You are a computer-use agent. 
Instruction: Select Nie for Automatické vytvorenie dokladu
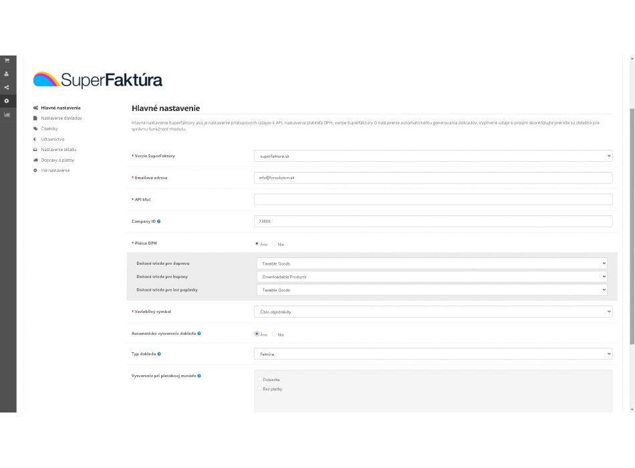pos(274,334)
